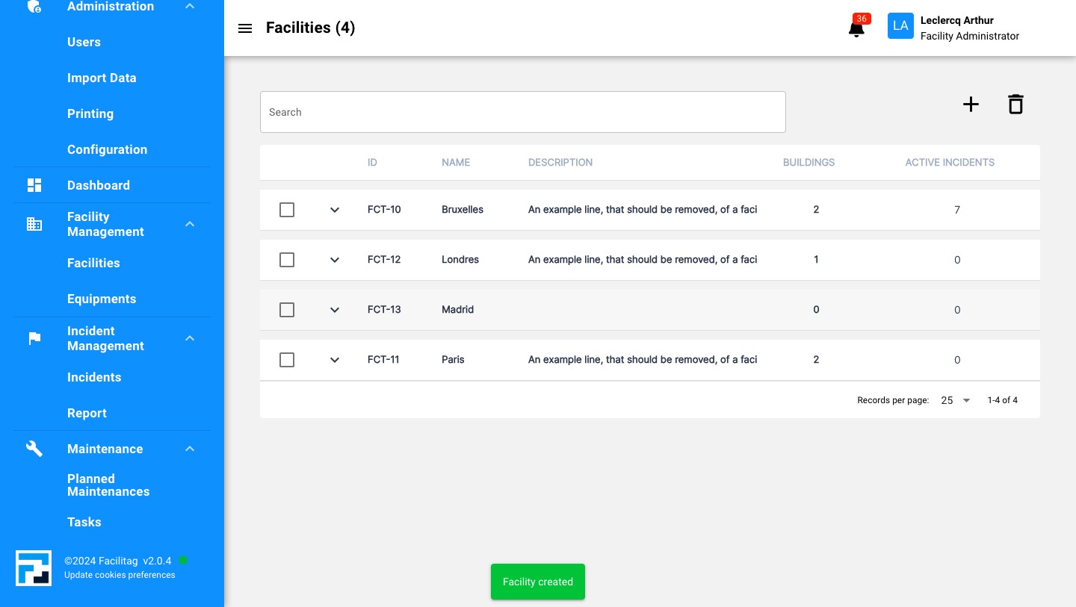Click the add facility plus icon
The height and width of the screenshot is (607, 1076).
[x=971, y=105]
